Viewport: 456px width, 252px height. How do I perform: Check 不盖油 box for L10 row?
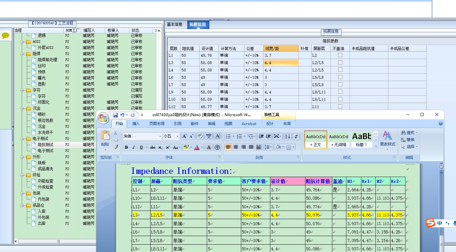point(340,99)
